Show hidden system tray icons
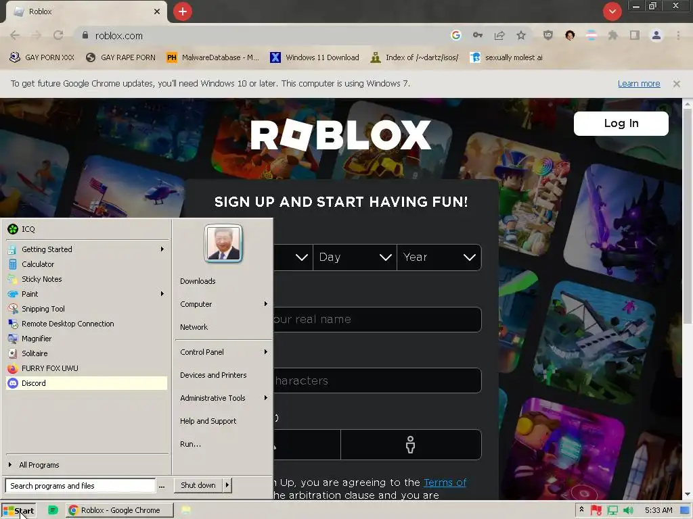The height and width of the screenshot is (519, 693). pyautogui.click(x=581, y=510)
